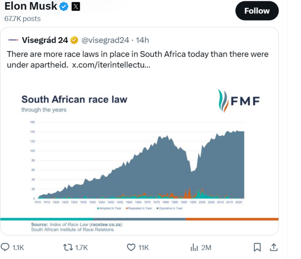
Task: Open Elon Musk profile name
Action: pyautogui.click(x=31, y=6)
